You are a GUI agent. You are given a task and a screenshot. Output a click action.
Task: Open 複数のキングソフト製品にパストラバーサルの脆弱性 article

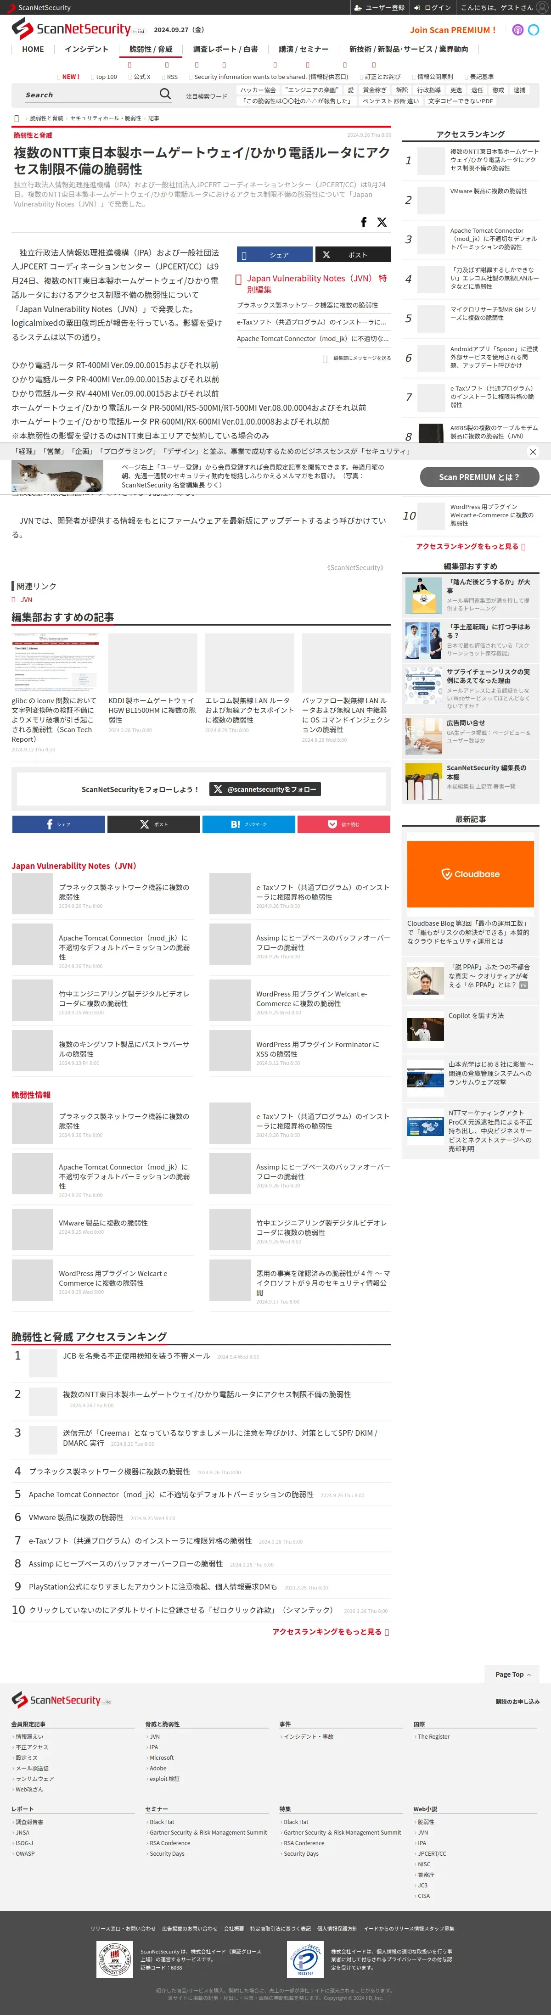124,1049
